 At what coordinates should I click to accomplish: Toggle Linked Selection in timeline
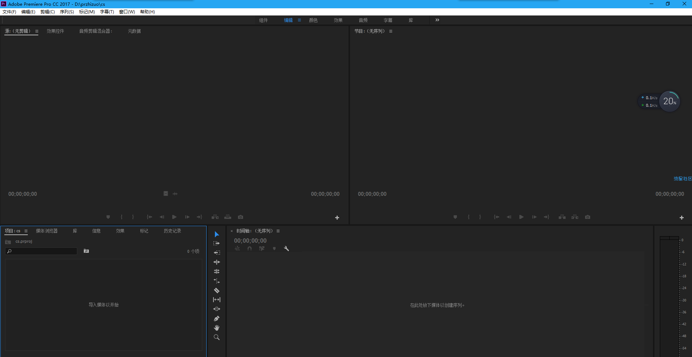pos(262,248)
